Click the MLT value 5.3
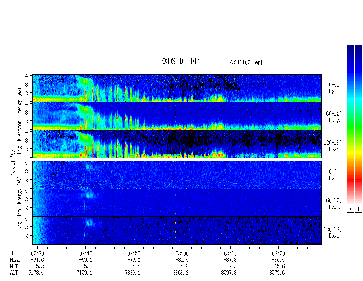The image size is (363, 281). tap(40, 267)
